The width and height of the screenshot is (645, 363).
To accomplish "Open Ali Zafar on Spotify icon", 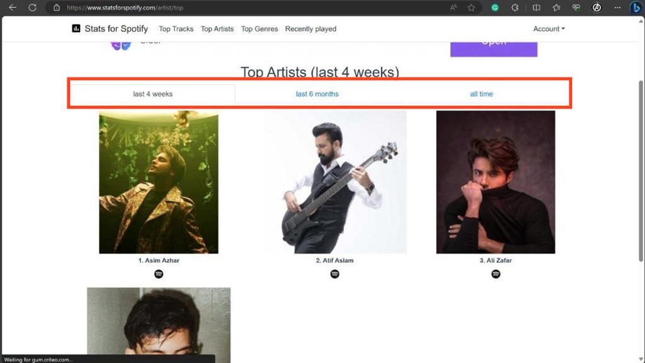I will tap(496, 274).
